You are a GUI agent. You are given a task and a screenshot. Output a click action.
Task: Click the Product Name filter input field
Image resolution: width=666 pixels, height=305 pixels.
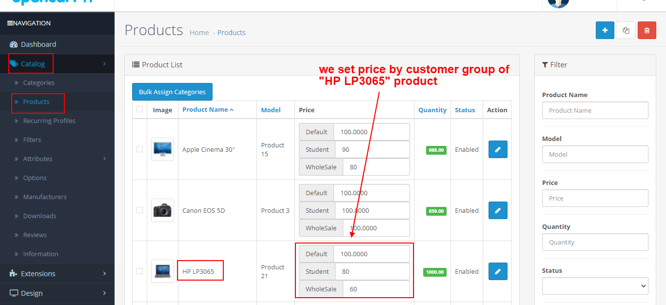coord(595,110)
